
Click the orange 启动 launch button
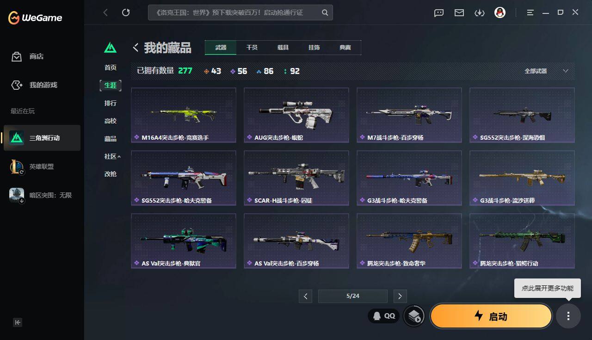coord(491,316)
